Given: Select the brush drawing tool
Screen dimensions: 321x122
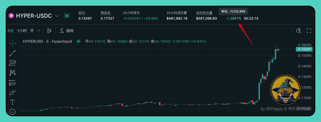Looking at the screenshot, I should coord(12,93).
